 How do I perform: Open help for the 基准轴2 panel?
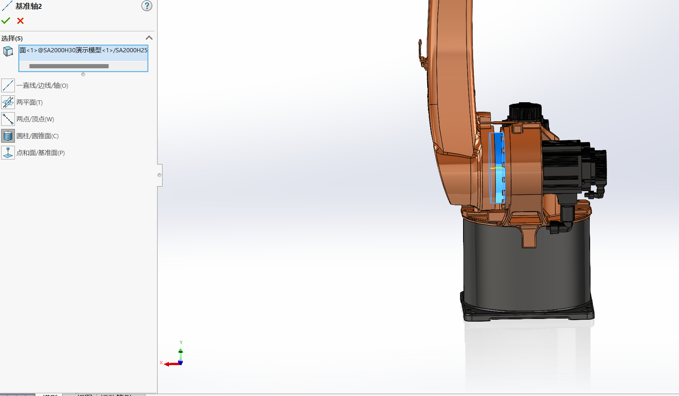click(147, 6)
